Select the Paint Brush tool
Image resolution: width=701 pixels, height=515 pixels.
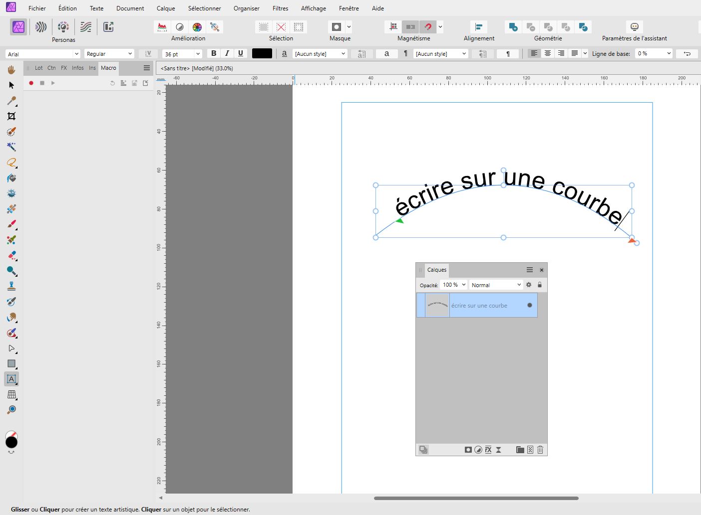pos(11,224)
